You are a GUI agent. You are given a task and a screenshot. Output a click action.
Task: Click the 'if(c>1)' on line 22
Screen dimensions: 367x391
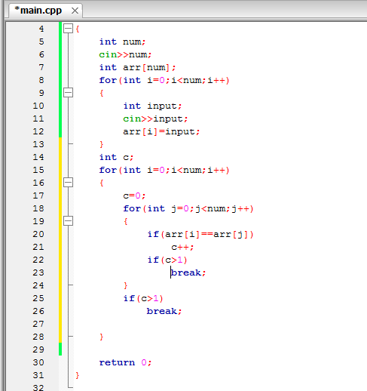[x=167, y=260]
